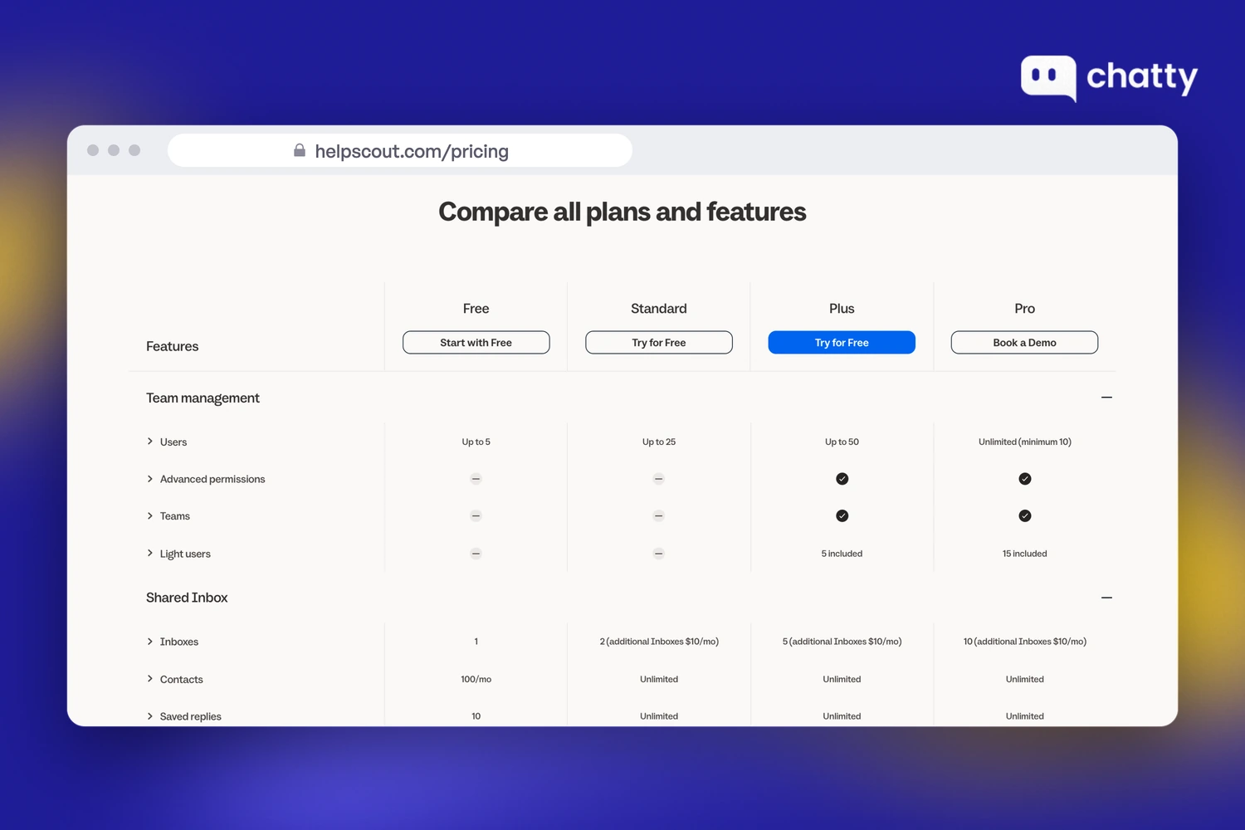Click the Book a Demo button

[1024, 343]
